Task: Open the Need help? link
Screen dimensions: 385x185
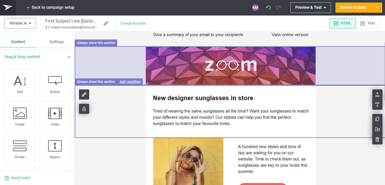Action: [x=18, y=178]
